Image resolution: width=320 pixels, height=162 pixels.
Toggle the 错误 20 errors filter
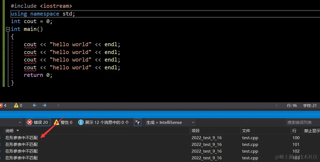tap(38, 123)
